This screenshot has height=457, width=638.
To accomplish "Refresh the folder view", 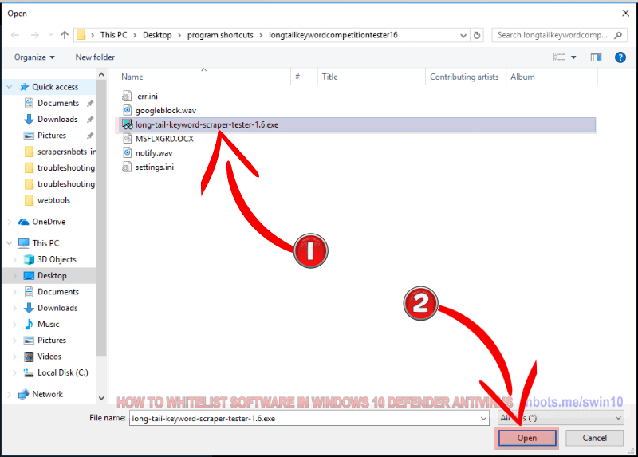I will point(477,35).
